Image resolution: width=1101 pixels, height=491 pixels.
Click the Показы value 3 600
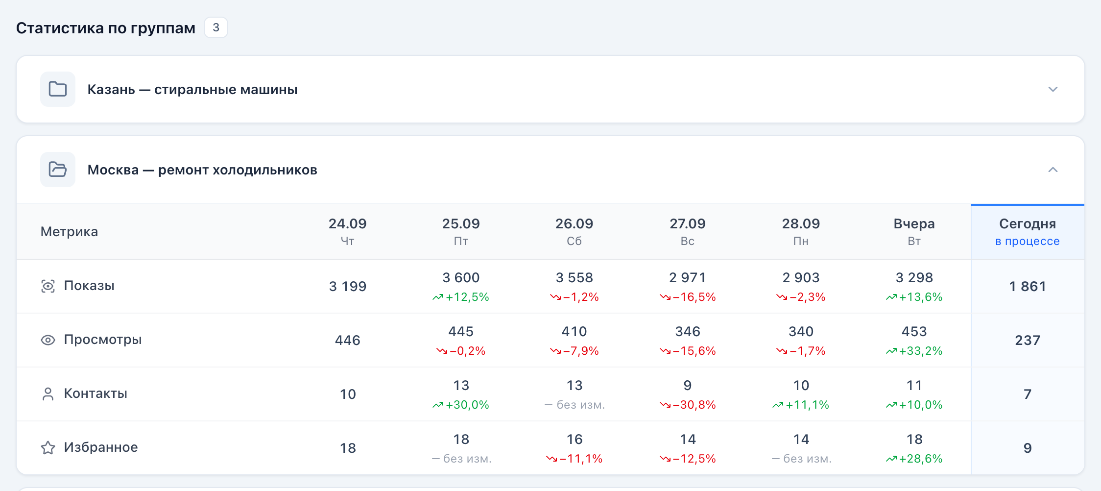[461, 277]
